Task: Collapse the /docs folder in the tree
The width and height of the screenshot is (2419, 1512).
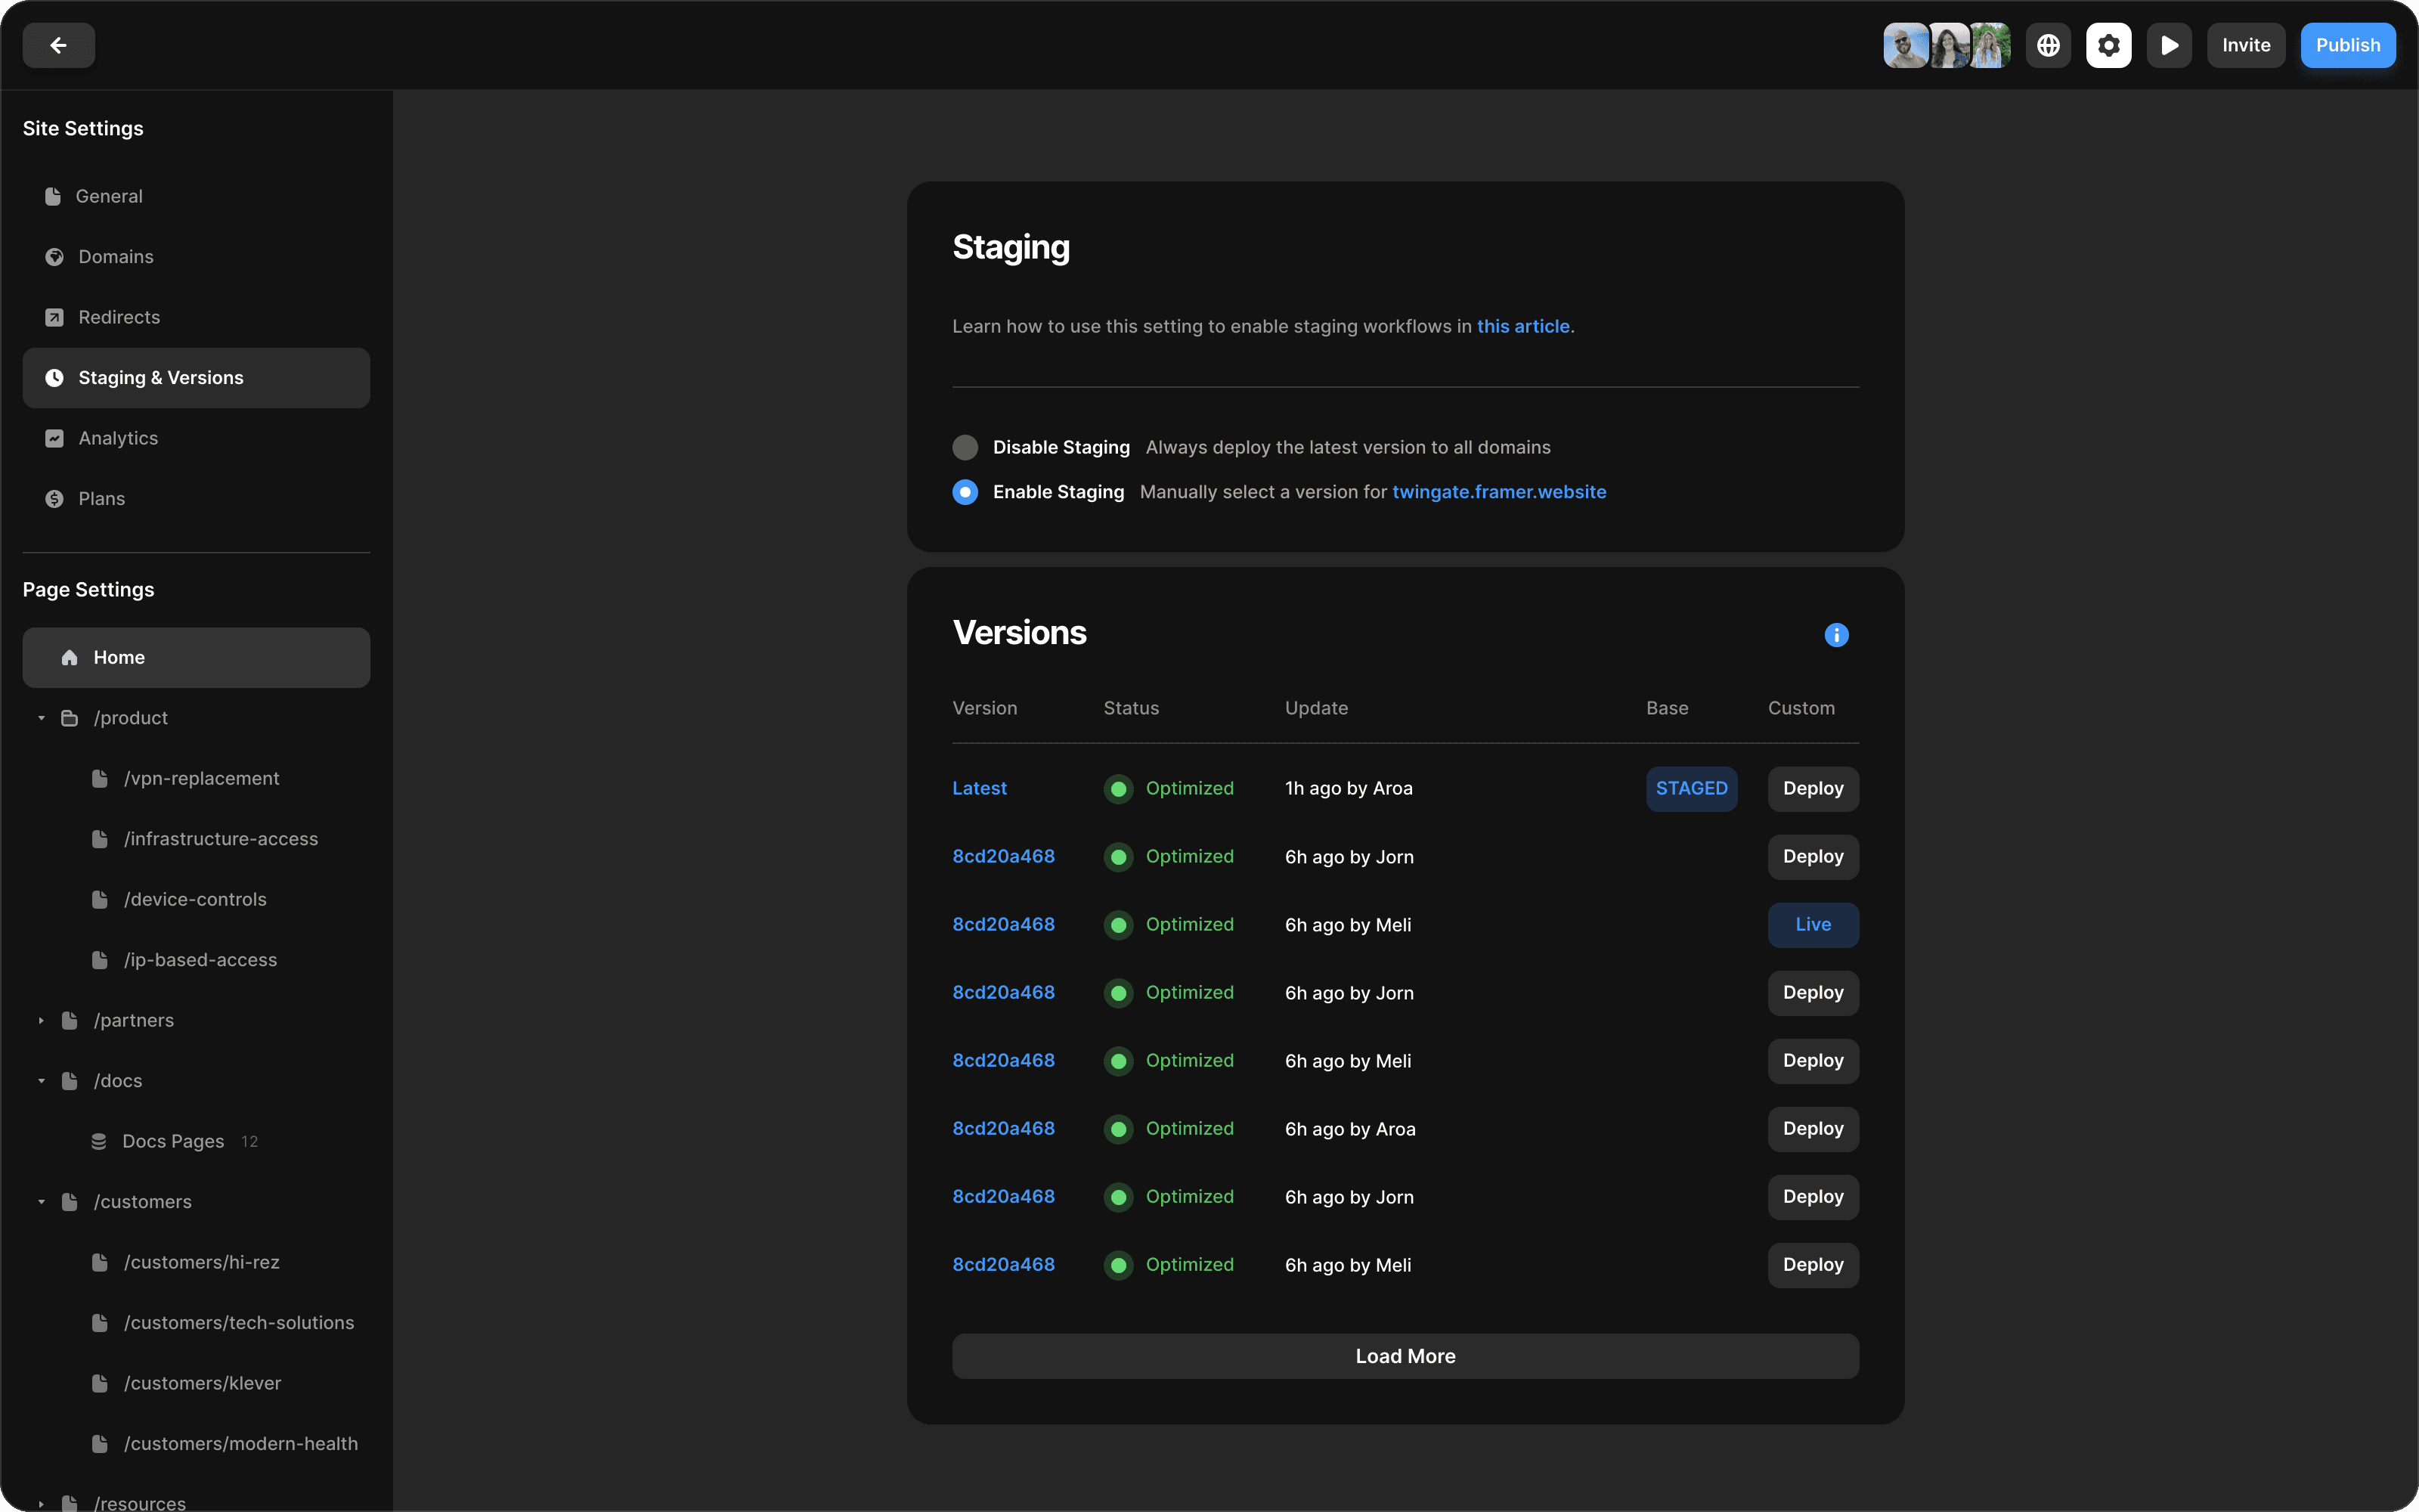Action: tap(41, 1080)
